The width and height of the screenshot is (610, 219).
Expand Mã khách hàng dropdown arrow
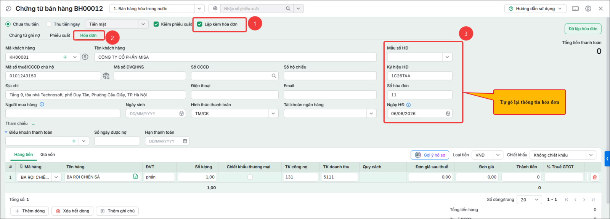click(75, 57)
